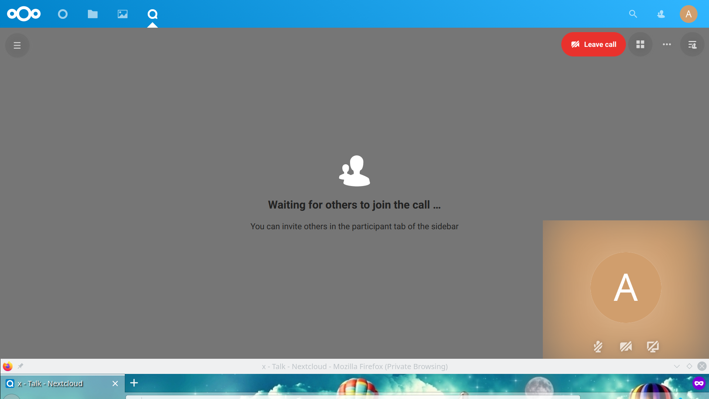Open the Talk app icon

pyautogui.click(x=153, y=14)
